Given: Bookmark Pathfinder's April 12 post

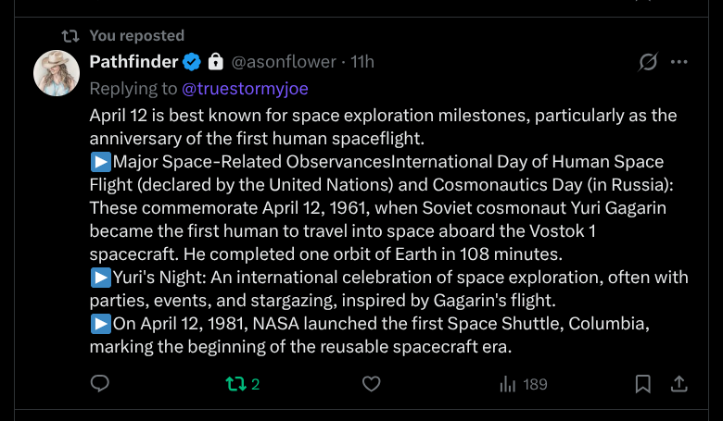Looking at the screenshot, I should pos(642,384).
